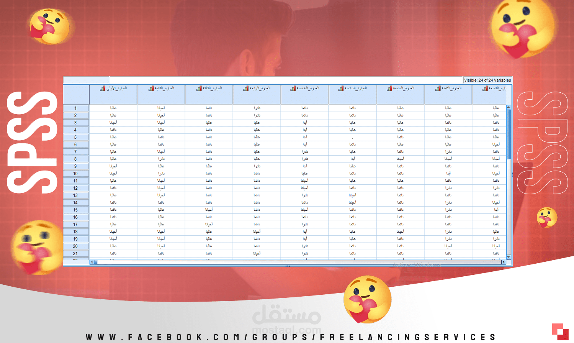This screenshot has width=574, height=343.
Task: Click row 12 cell under العبارة_الثانية
Action: click(161, 188)
